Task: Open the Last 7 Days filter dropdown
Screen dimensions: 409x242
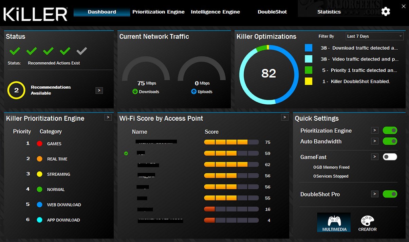Action: 374,36
